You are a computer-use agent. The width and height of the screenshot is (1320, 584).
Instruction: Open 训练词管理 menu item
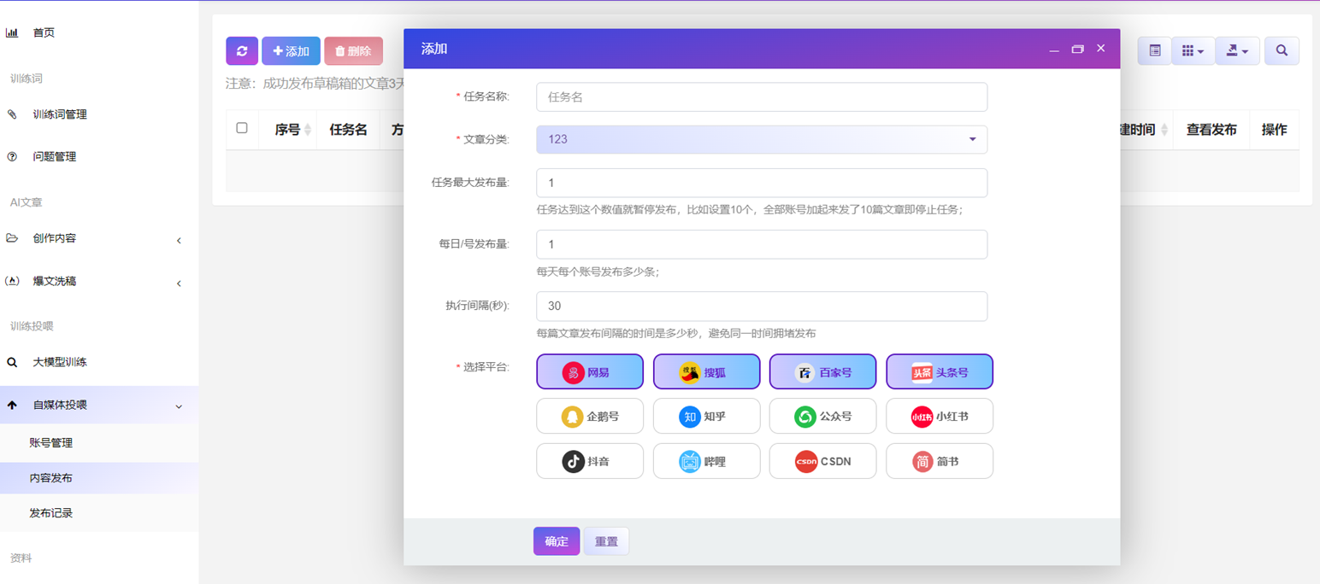[x=60, y=114]
